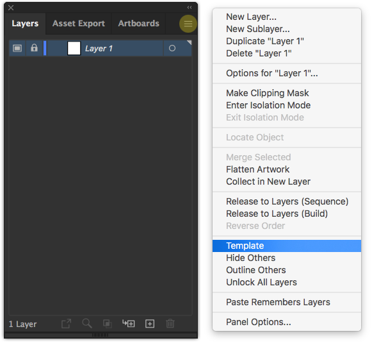Image resolution: width=372 pixels, height=345 pixels.
Task: Click Create New Layer icon
Action: (x=150, y=324)
